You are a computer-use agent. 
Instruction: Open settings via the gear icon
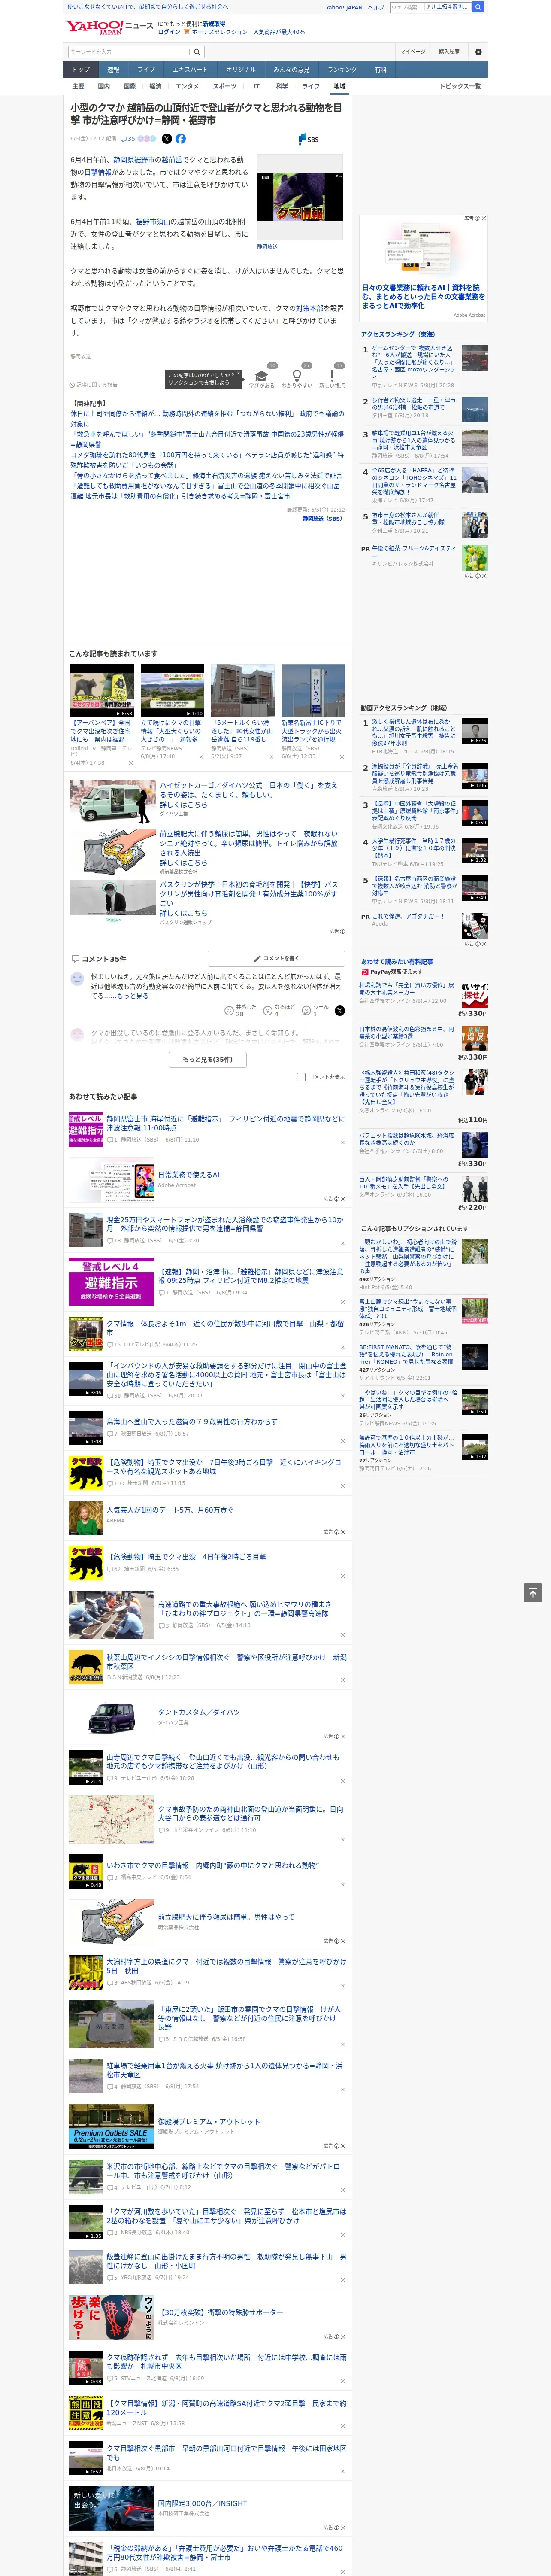[478, 51]
